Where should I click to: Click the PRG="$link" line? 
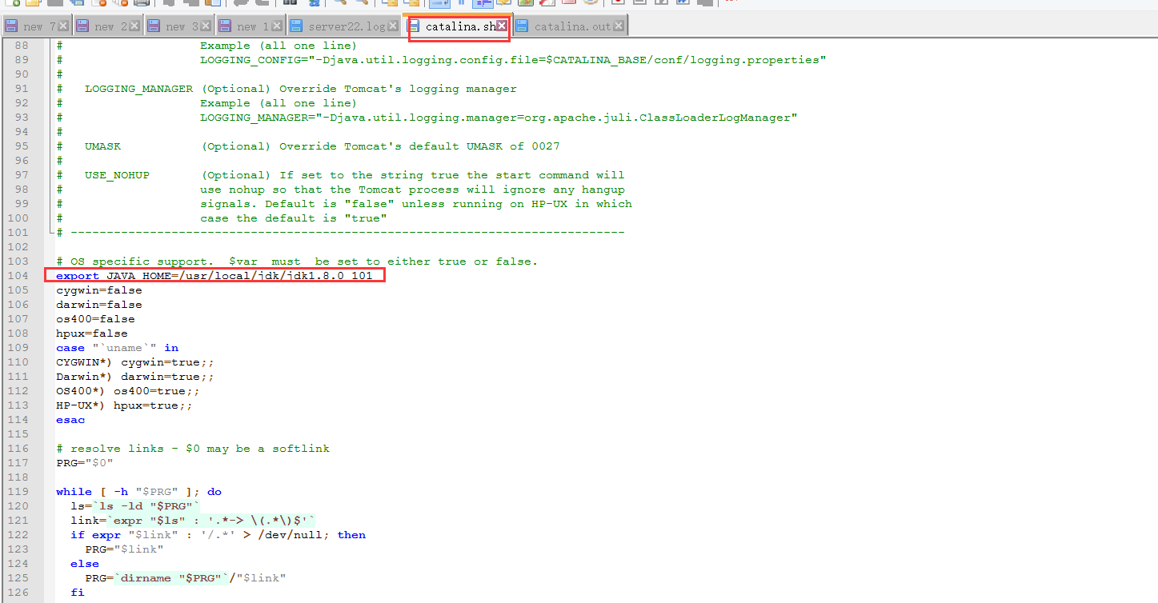point(124,549)
